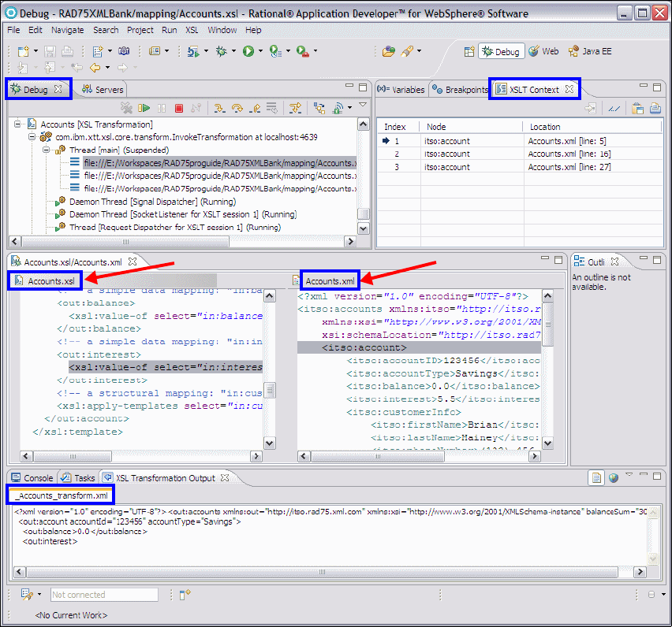
Task: Click the green bug Debug launch icon
Action: point(222,51)
